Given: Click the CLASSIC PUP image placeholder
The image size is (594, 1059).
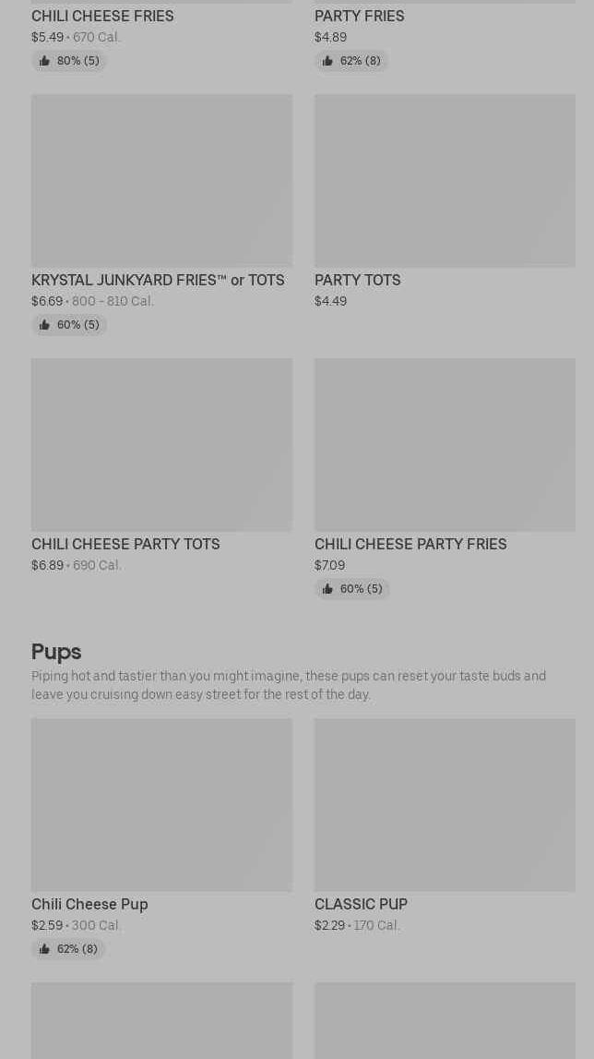Looking at the screenshot, I should [x=445, y=804].
